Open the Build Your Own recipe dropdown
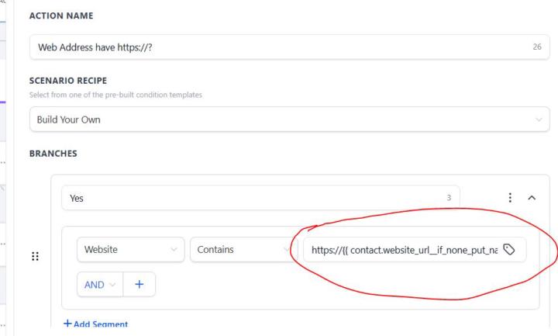 click(x=288, y=119)
